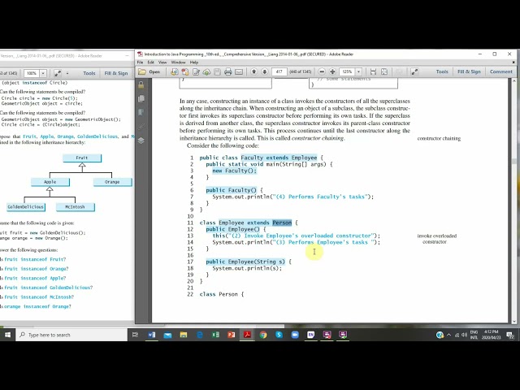The height and width of the screenshot is (390, 520).
Task: Click the highlighted word Person on line 11
Action: [x=282, y=223]
